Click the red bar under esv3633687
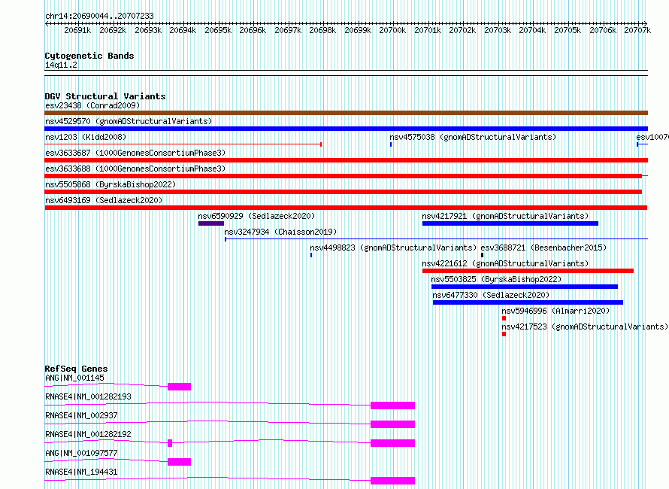Viewport: 669px width, 489px height. (x=346, y=160)
